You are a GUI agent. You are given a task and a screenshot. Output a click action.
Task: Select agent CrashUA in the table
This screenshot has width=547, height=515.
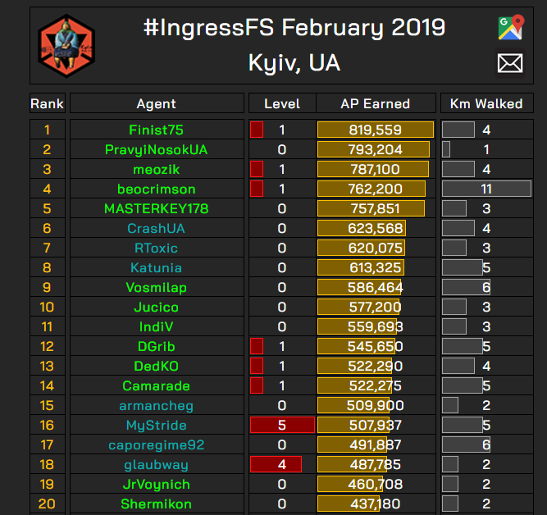coord(157,228)
